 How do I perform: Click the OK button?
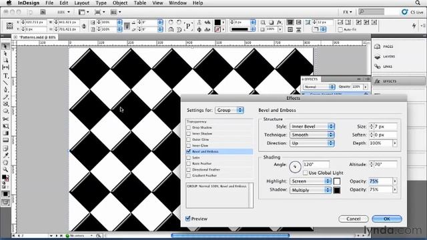pyautogui.click(x=387, y=219)
